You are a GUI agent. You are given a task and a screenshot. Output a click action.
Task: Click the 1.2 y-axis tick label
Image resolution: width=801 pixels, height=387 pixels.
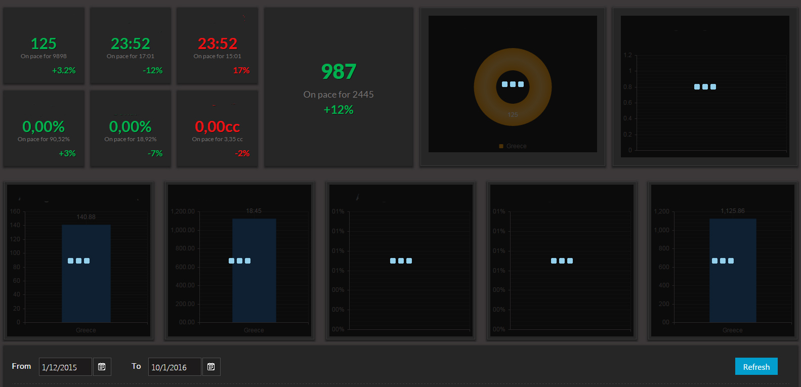click(627, 55)
